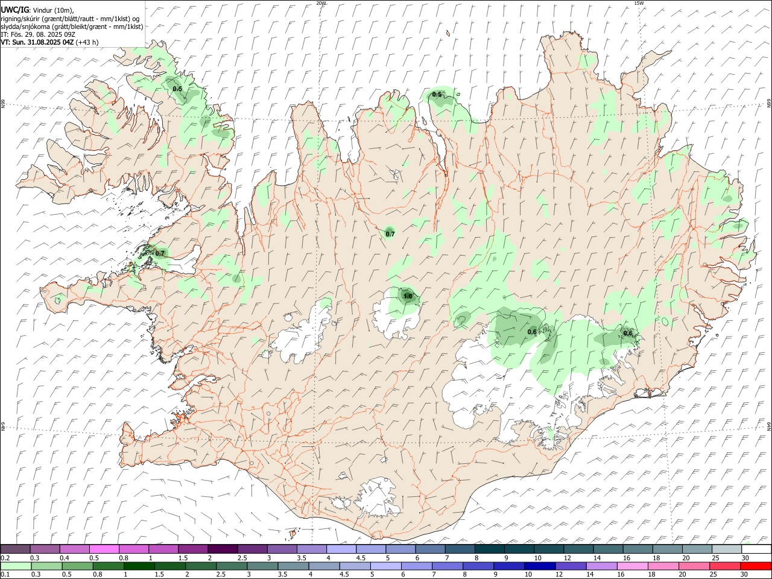Select the dark mauve 0.2 snow legend swatch

pyautogui.click(x=15, y=549)
